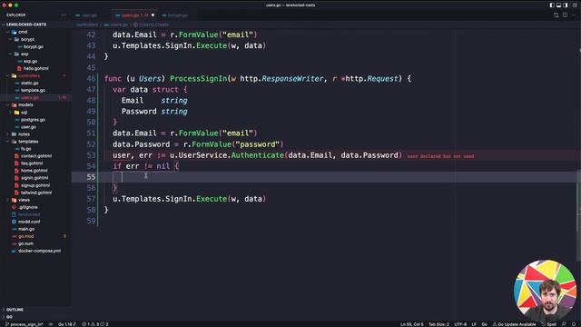
Task: Open user.go in models folder
Action: point(28,127)
